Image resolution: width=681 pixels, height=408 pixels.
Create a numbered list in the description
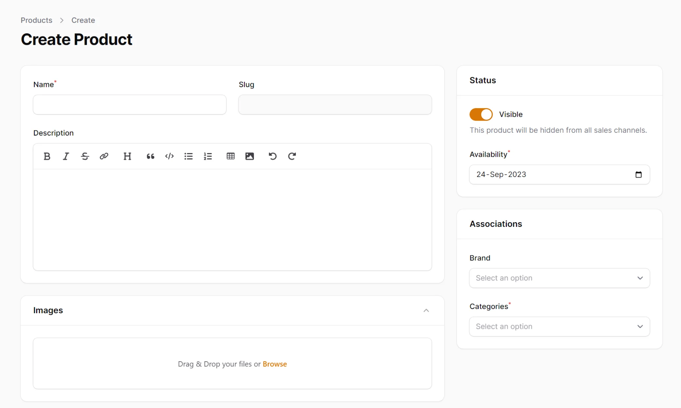coord(208,156)
